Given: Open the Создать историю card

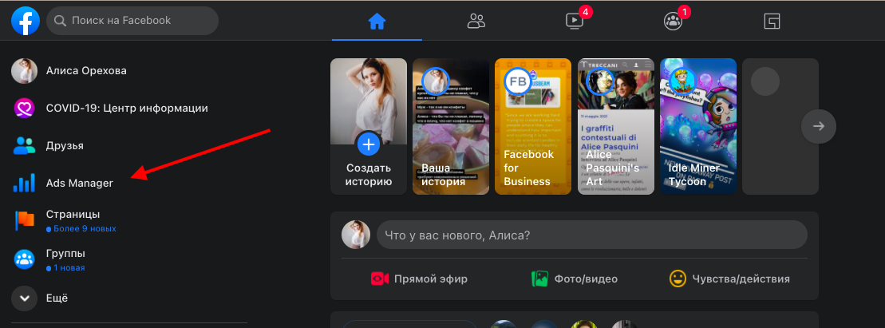Looking at the screenshot, I should (x=369, y=126).
